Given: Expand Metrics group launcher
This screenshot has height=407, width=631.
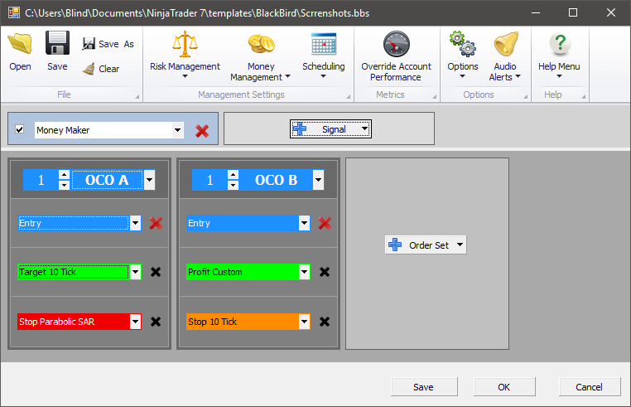Looking at the screenshot, I should click(x=435, y=97).
